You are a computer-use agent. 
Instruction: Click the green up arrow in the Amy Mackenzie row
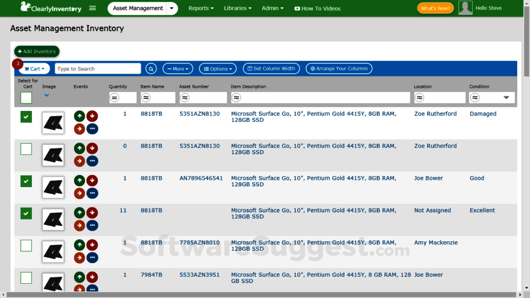79,244
